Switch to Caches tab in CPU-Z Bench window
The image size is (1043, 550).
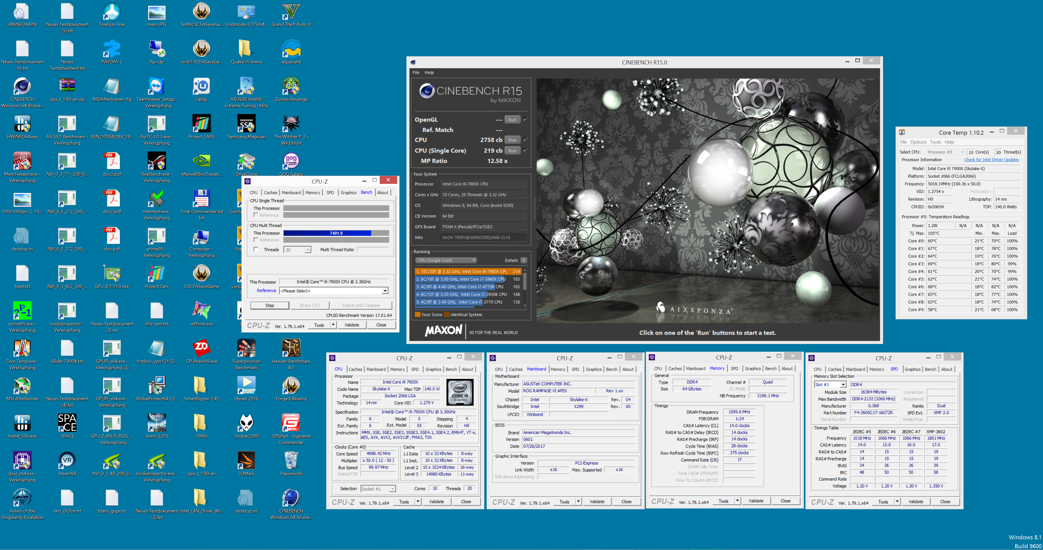[x=270, y=193]
